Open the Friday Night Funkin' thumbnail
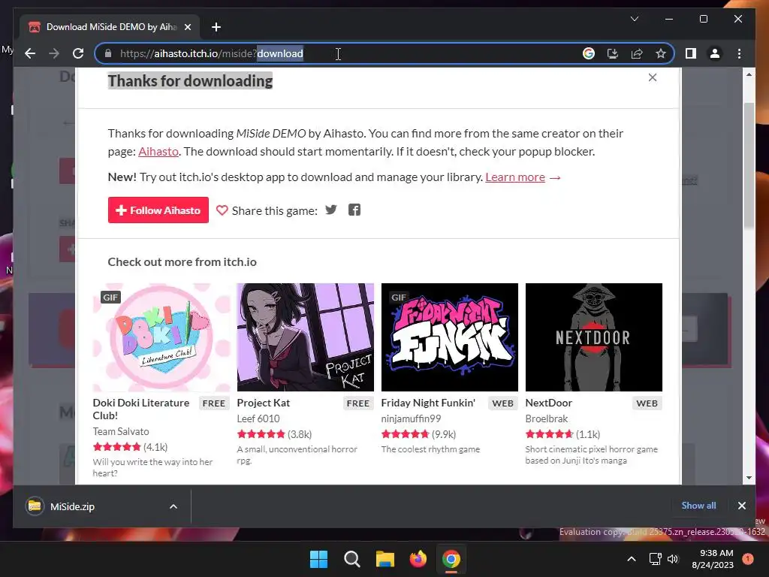The image size is (769, 577). tap(449, 337)
